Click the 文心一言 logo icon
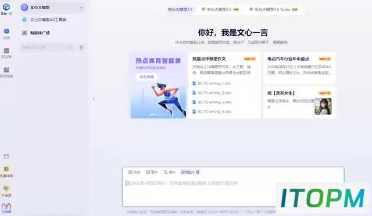The height and width of the screenshot is (216, 372). (6, 7)
